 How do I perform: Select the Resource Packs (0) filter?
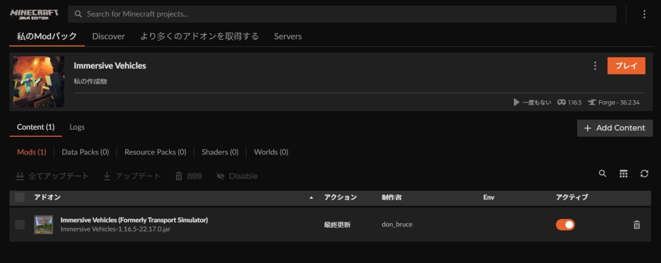[x=155, y=152]
